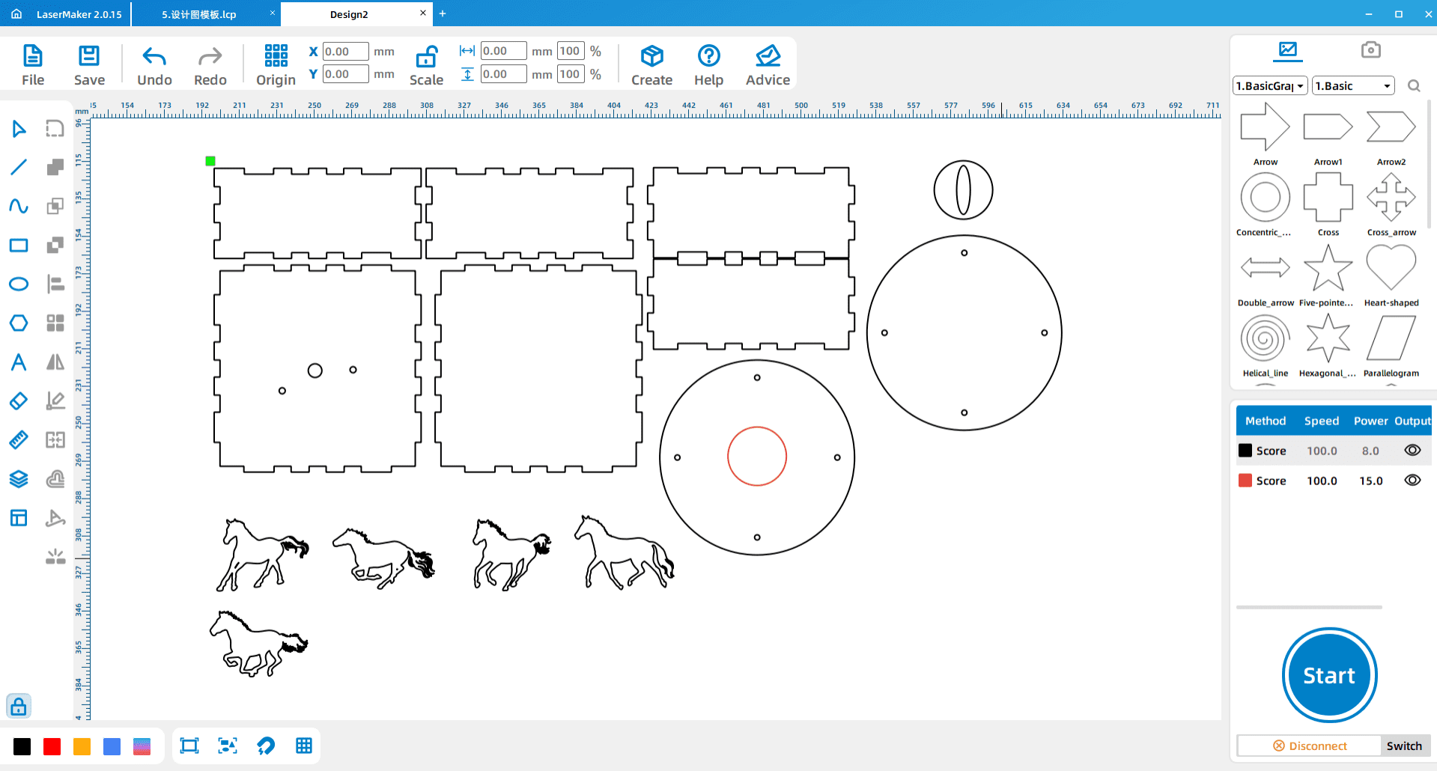
Task: Click the width dimension input field
Action: [503, 51]
